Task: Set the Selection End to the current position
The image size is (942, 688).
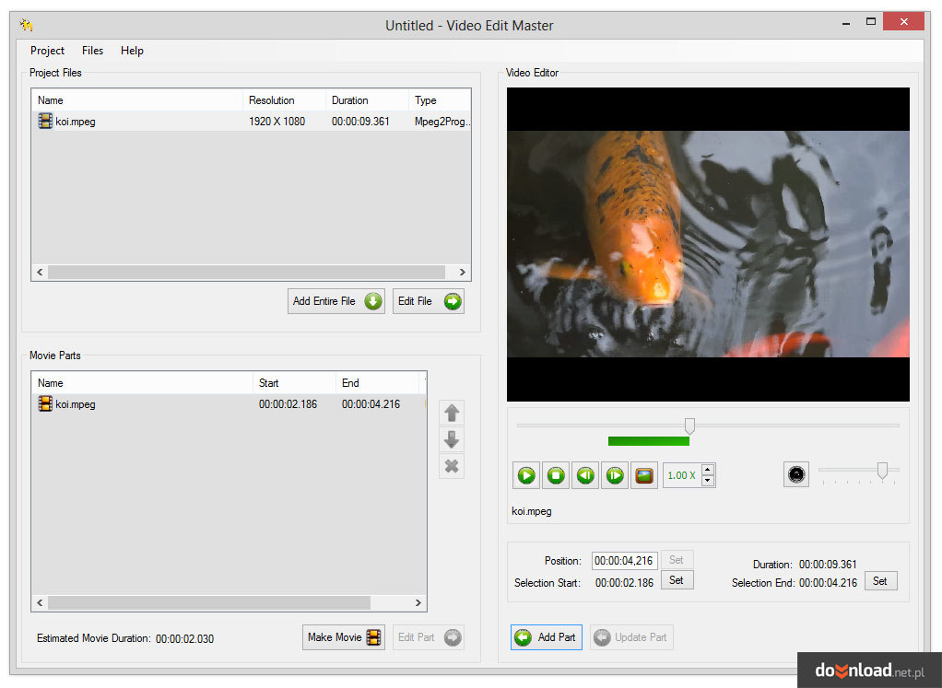Action: pos(881,580)
